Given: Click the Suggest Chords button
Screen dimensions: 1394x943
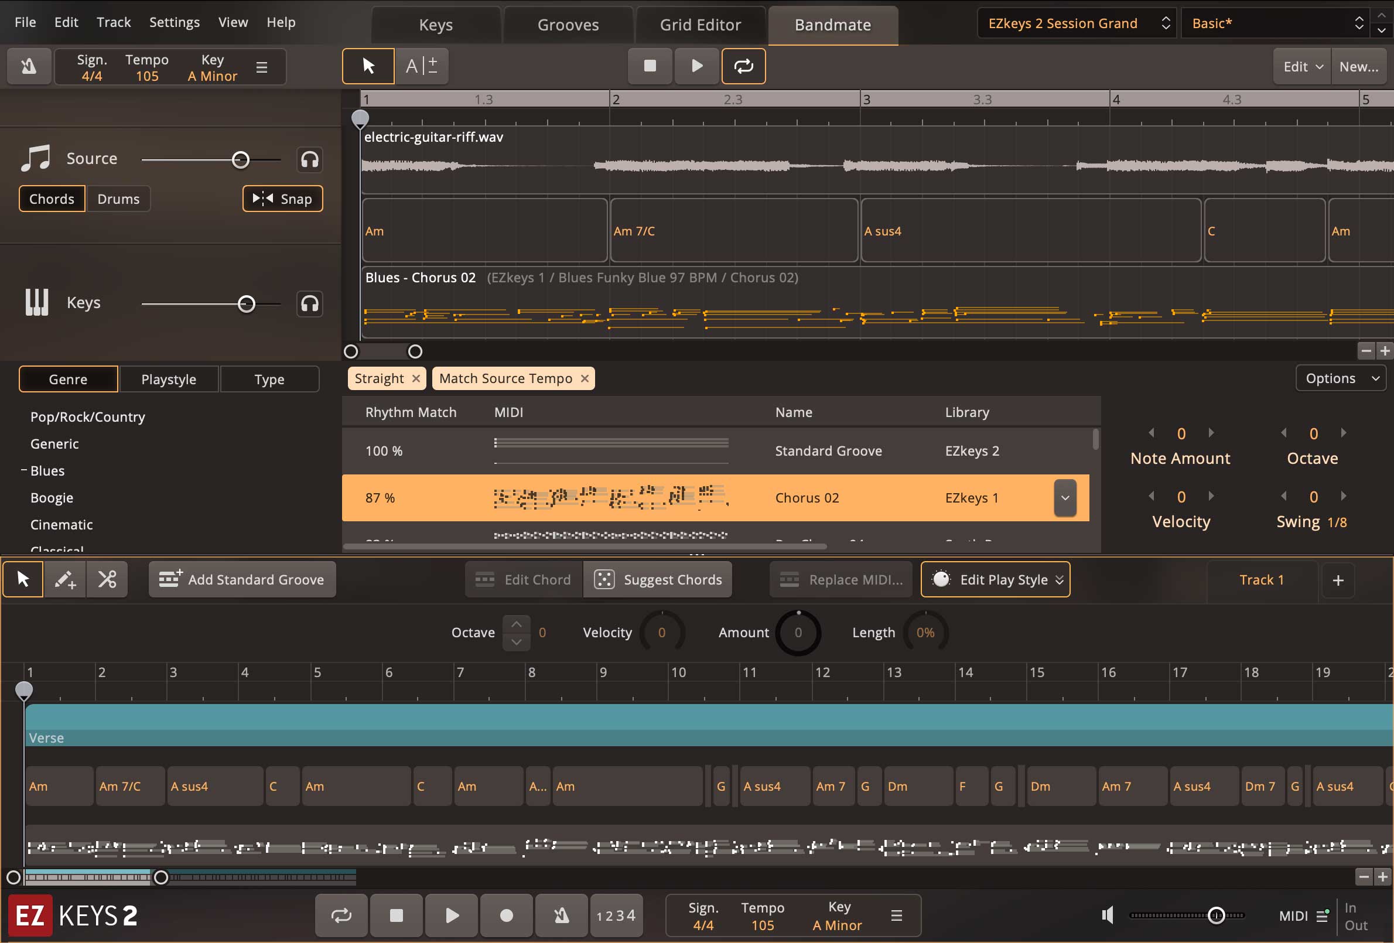Looking at the screenshot, I should tap(658, 579).
